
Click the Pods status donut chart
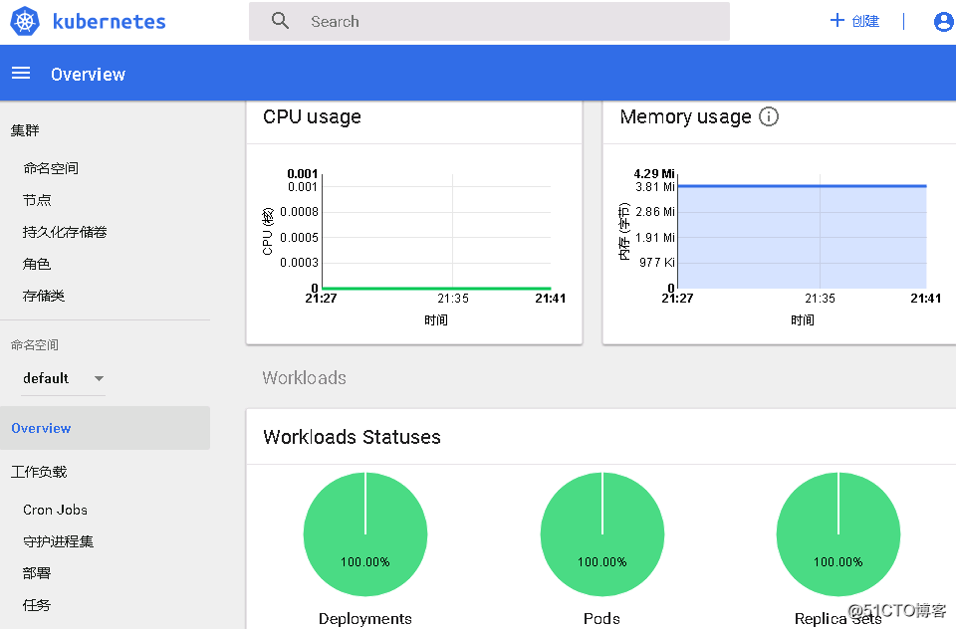click(601, 533)
